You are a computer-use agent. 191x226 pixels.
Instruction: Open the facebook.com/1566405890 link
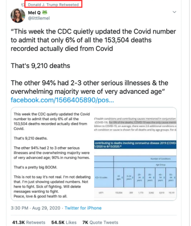[x=62, y=100]
